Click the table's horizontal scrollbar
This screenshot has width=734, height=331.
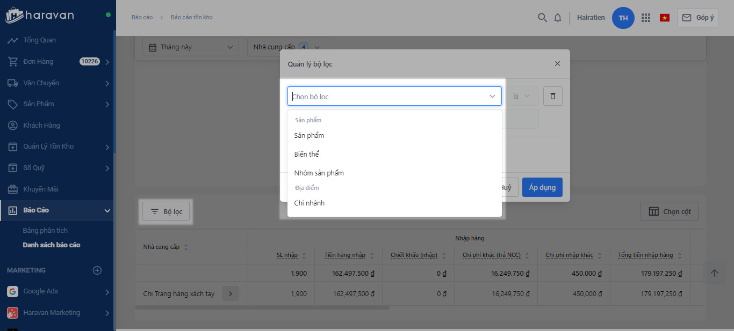(x=262, y=307)
